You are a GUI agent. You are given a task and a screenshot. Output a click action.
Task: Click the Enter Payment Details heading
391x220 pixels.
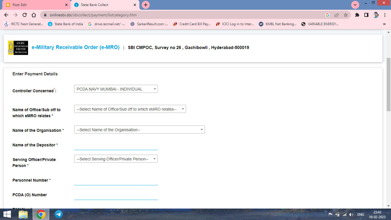point(35,74)
